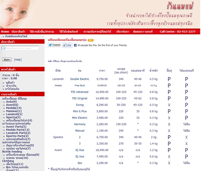The image size is (201, 171).
Task: Click the Mini E.Plus model link
Action: click(80, 111)
